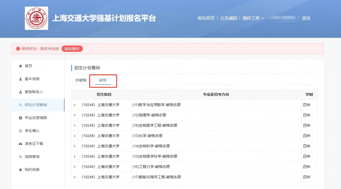Click the confirmation icon beside 考生确认
Viewport: 341px width, 189px height.
[x=20, y=131]
